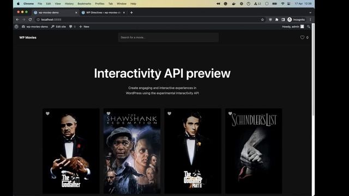The height and width of the screenshot is (196, 349).
Task: Open the WordPress logo admin menu
Action: tap(16, 27)
